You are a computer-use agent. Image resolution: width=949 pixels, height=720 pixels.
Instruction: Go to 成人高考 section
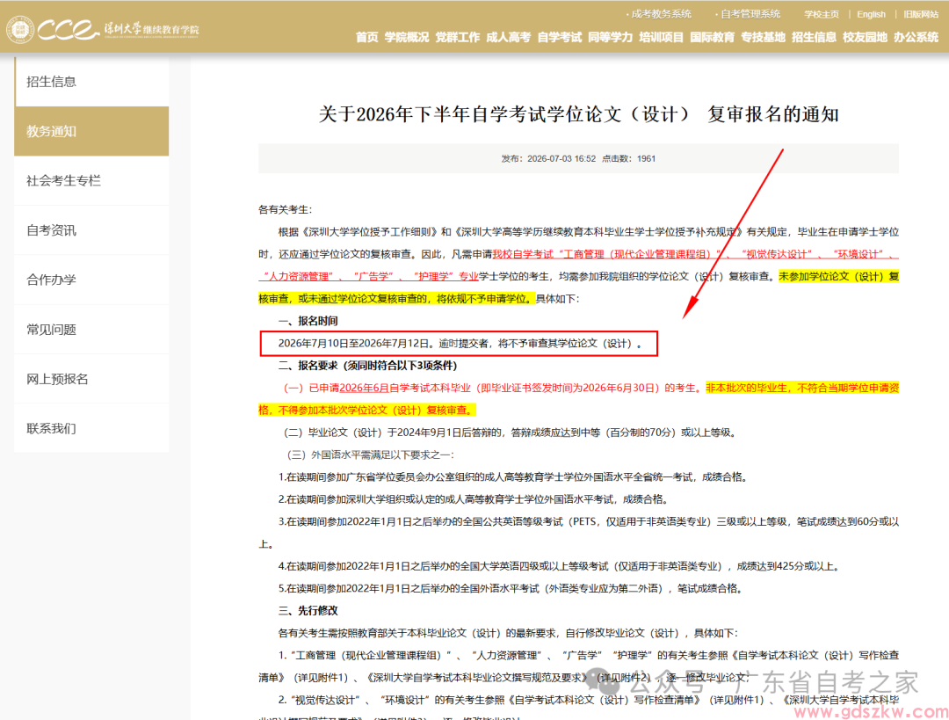click(509, 38)
